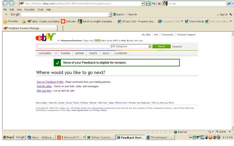Open the PhotoImpact taskbar window
The width and height of the screenshot is (234, 146).
(160, 137)
